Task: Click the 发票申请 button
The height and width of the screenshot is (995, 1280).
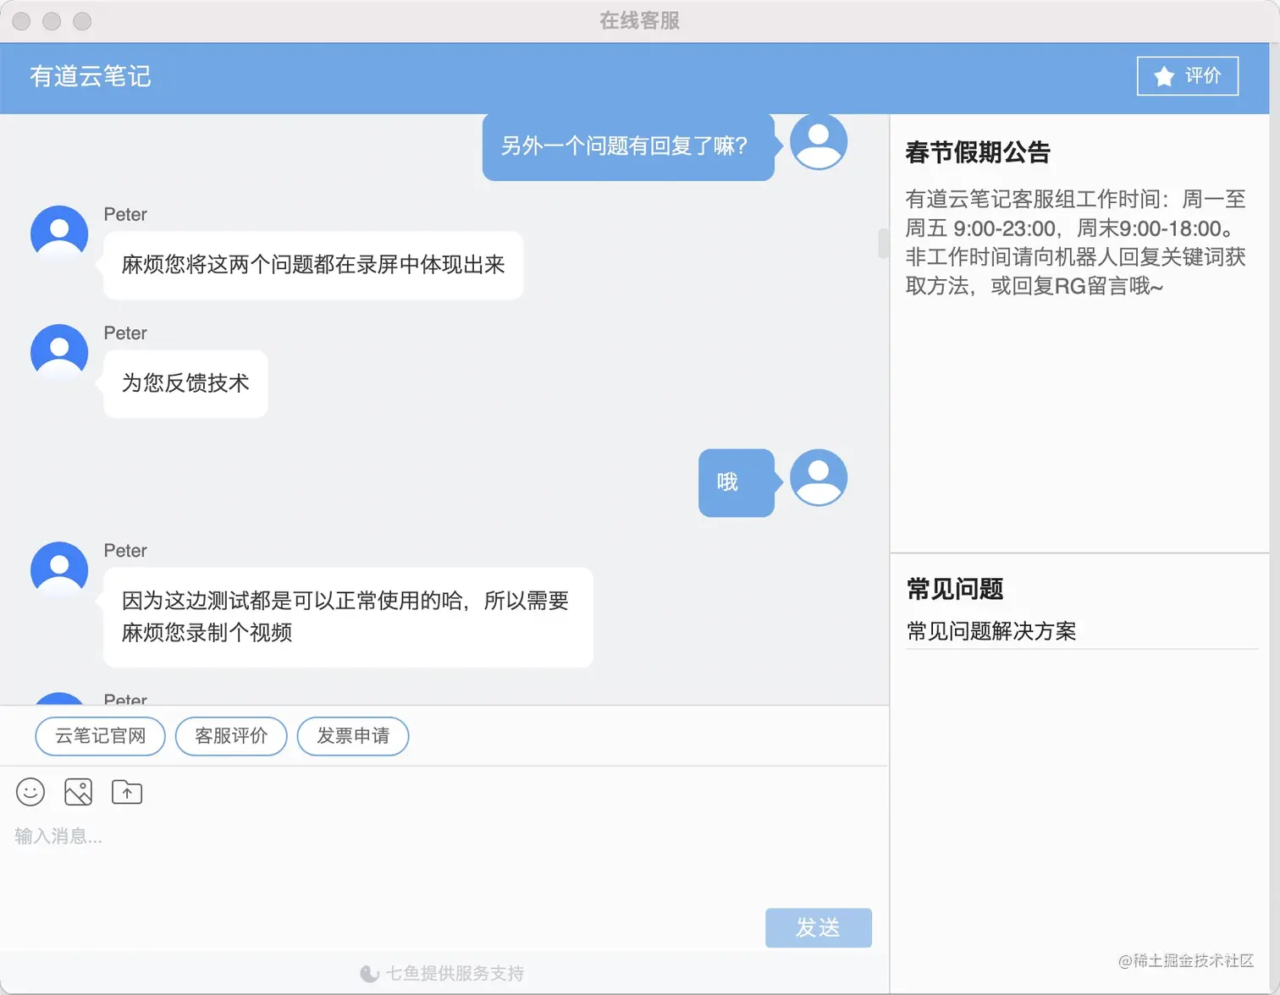Action: tap(353, 736)
